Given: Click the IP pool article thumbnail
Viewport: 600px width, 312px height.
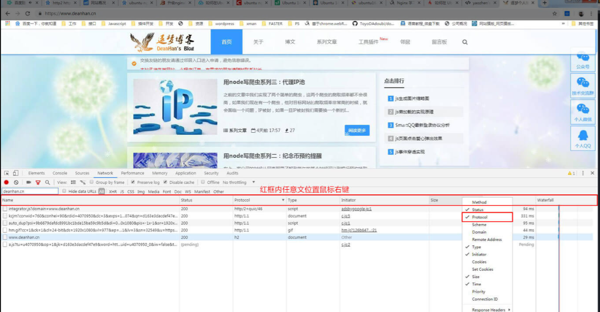Looking at the screenshot, I should click(175, 107).
